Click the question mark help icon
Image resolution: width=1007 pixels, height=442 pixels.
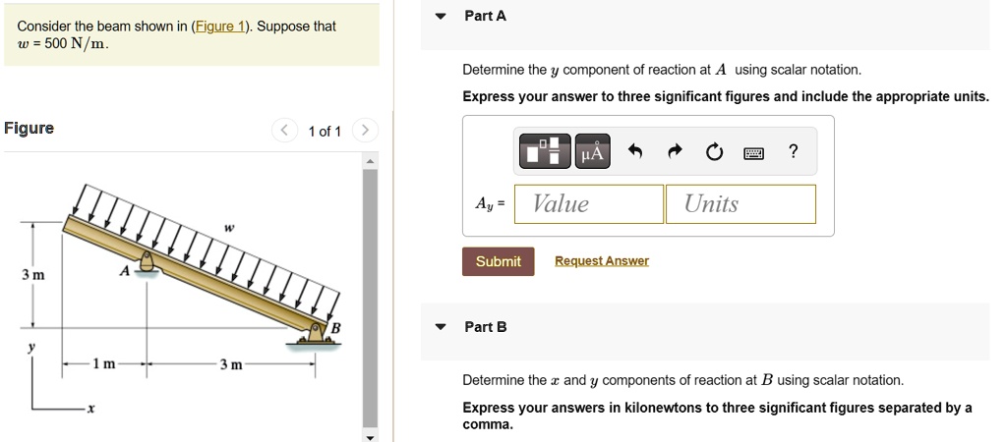794,151
